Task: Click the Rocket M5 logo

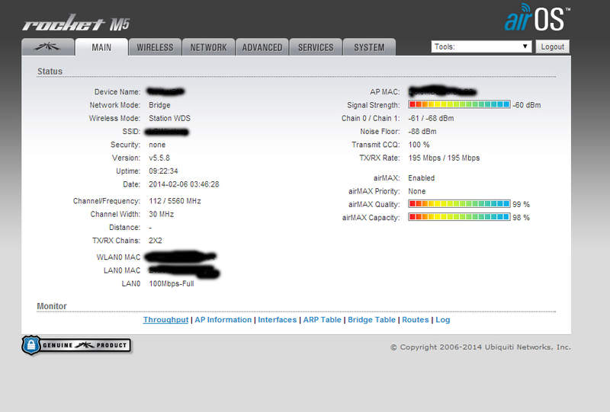Action: pos(75,24)
